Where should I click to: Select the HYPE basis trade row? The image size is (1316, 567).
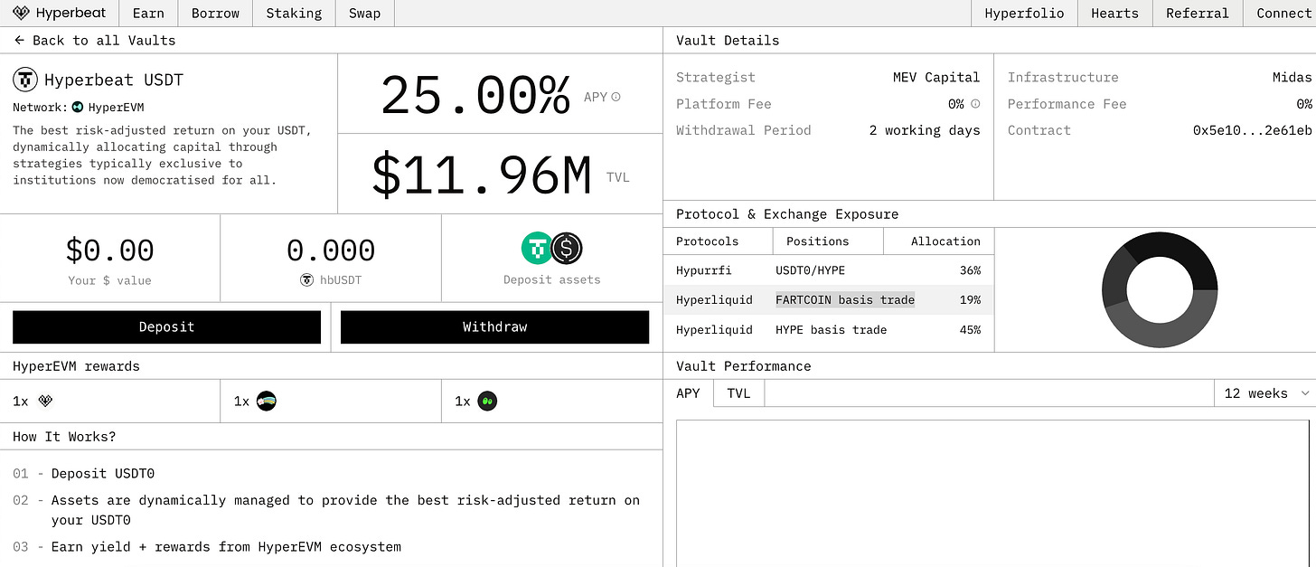click(828, 330)
